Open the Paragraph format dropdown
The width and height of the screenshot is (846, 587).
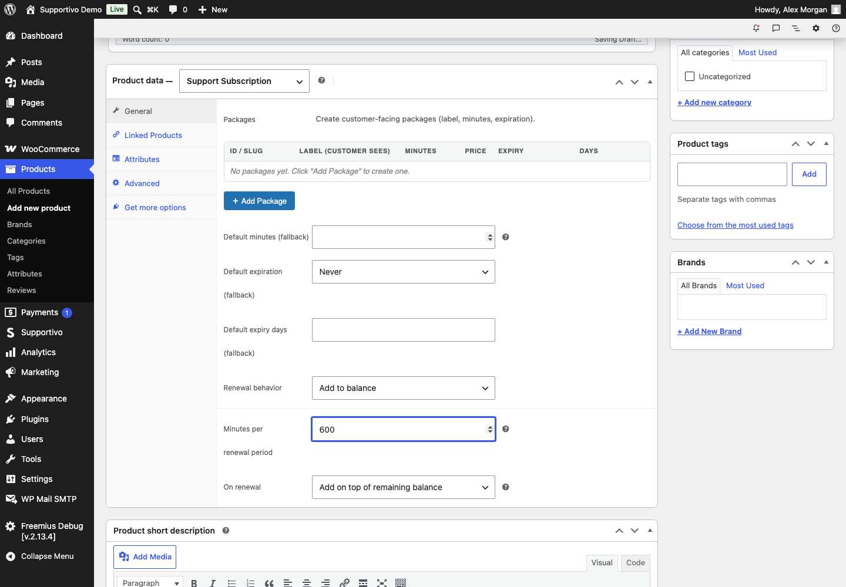click(150, 583)
